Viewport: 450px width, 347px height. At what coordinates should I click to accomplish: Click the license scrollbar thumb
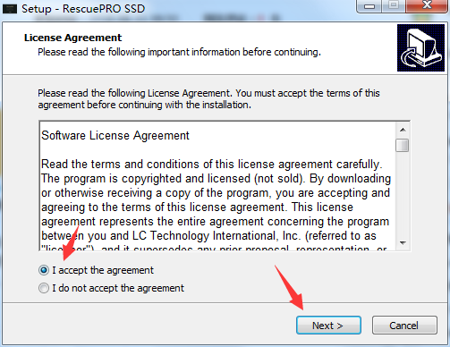403,145
